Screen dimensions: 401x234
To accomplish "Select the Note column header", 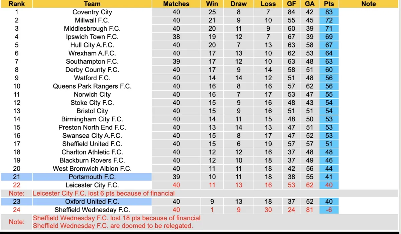I will [x=369, y=4].
